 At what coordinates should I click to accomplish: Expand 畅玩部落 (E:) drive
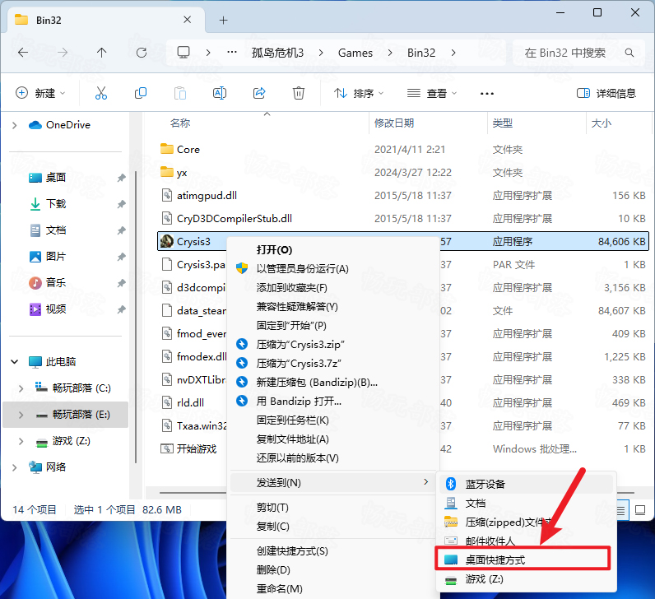point(21,415)
